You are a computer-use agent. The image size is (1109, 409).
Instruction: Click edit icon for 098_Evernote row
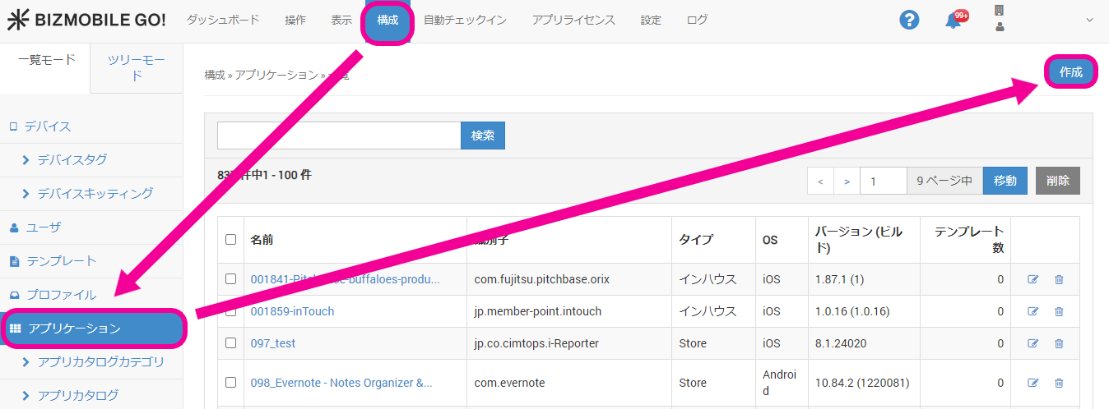1032,383
